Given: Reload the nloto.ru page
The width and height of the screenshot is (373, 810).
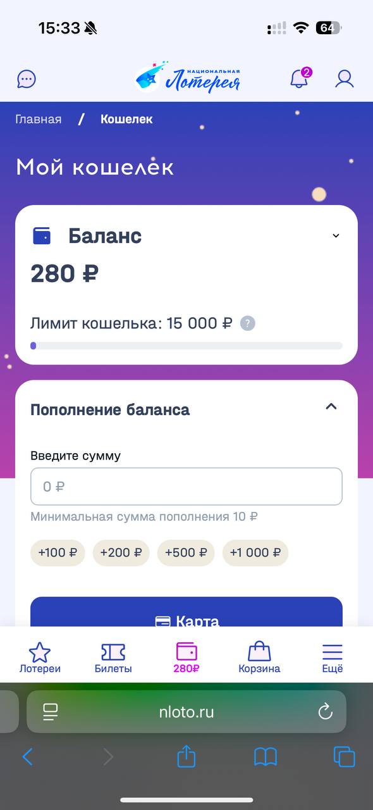Looking at the screenshot, I should [x=325, y=712].
